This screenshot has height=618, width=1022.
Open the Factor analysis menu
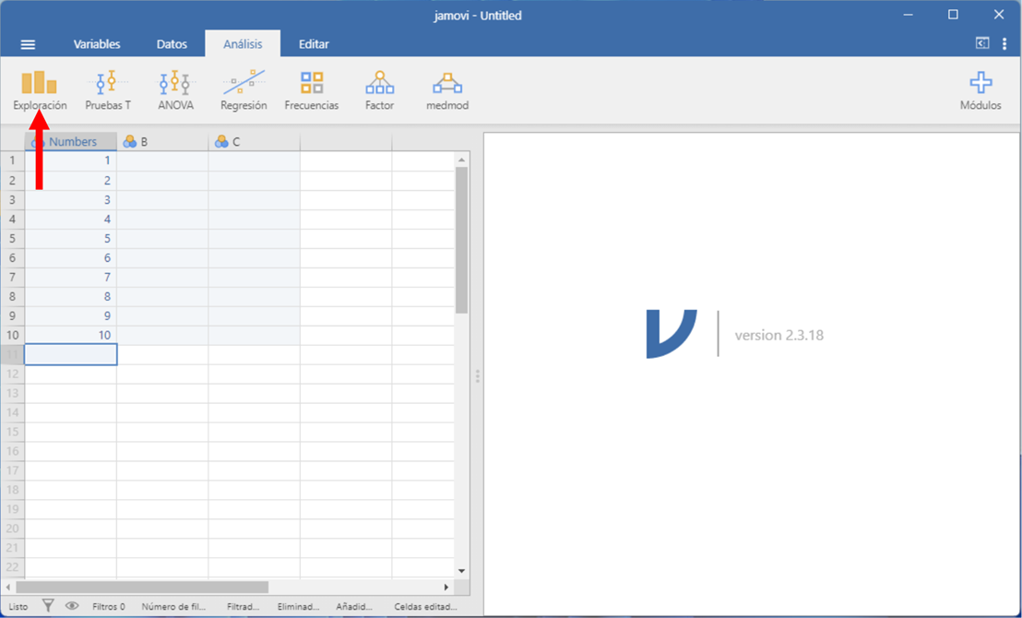379,90
